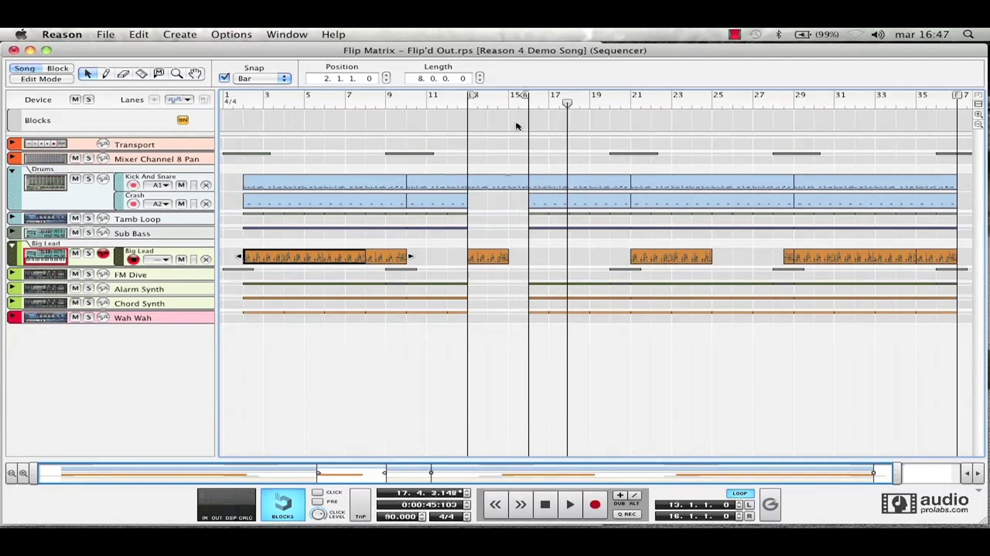The image size is (990, 556).
Task: Enable the metronome Click checkbox
Action: [x=317, y=492]
